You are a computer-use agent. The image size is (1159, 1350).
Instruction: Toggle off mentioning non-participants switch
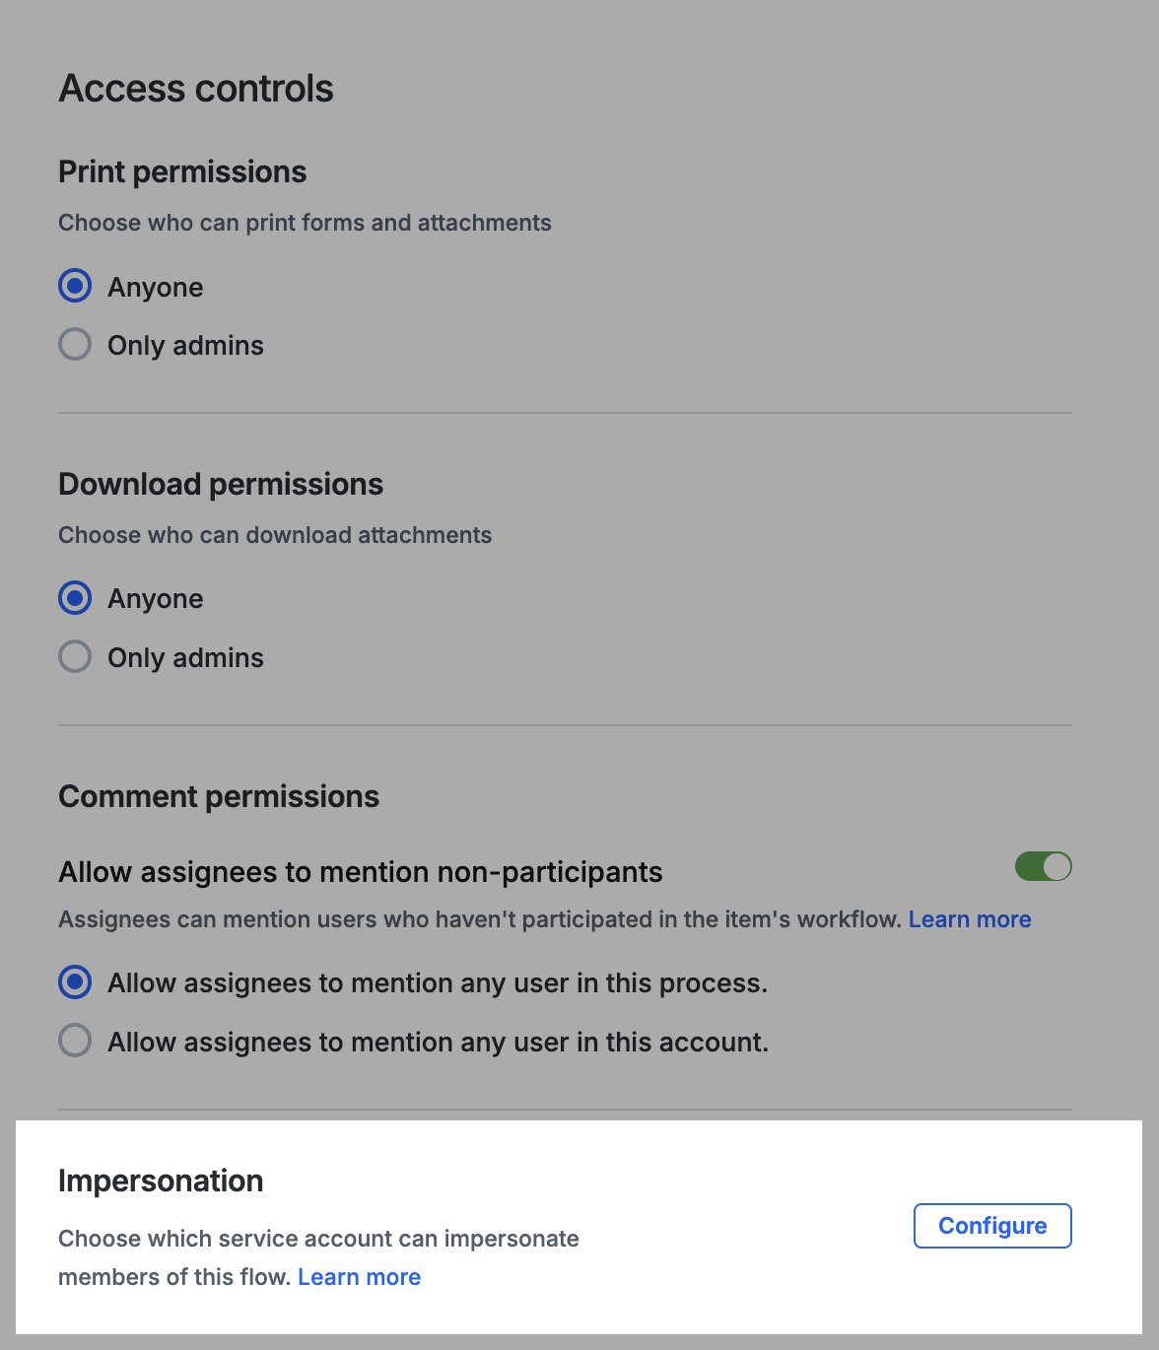pyautogui.click(x=1043, y=866)
